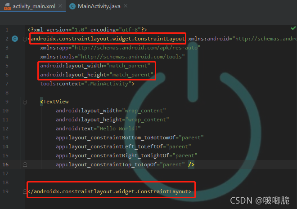Click the xmlns:app namespace attribute line
The width and height of the screenshot is (297, 209).
point(120,48)
